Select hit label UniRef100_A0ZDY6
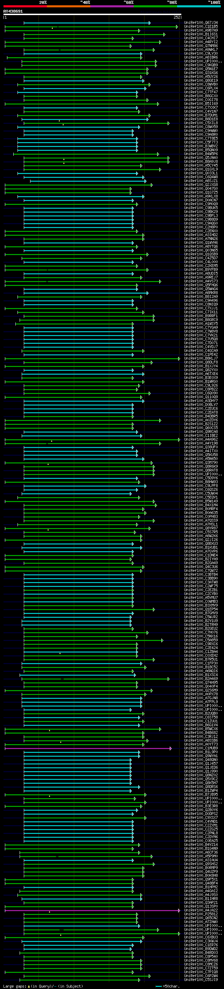This screenshot has width=224, height=989. 201,420
